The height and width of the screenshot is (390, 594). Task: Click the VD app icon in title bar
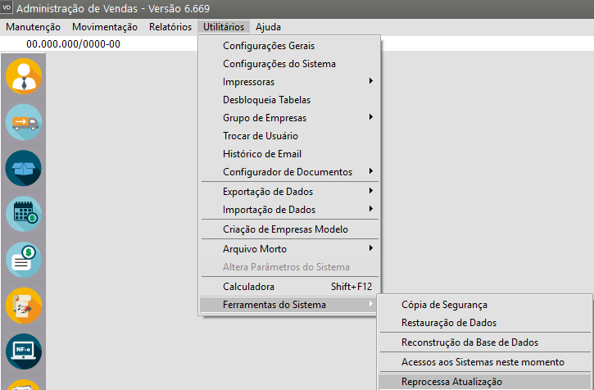[7, 9]
